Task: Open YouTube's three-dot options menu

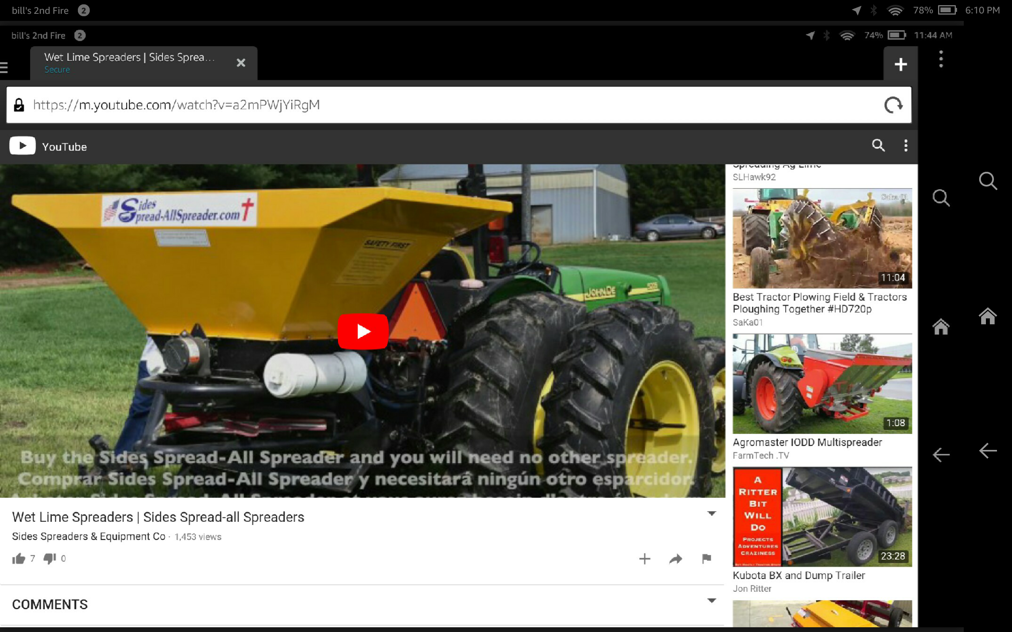Action: (x=906, y=145)
